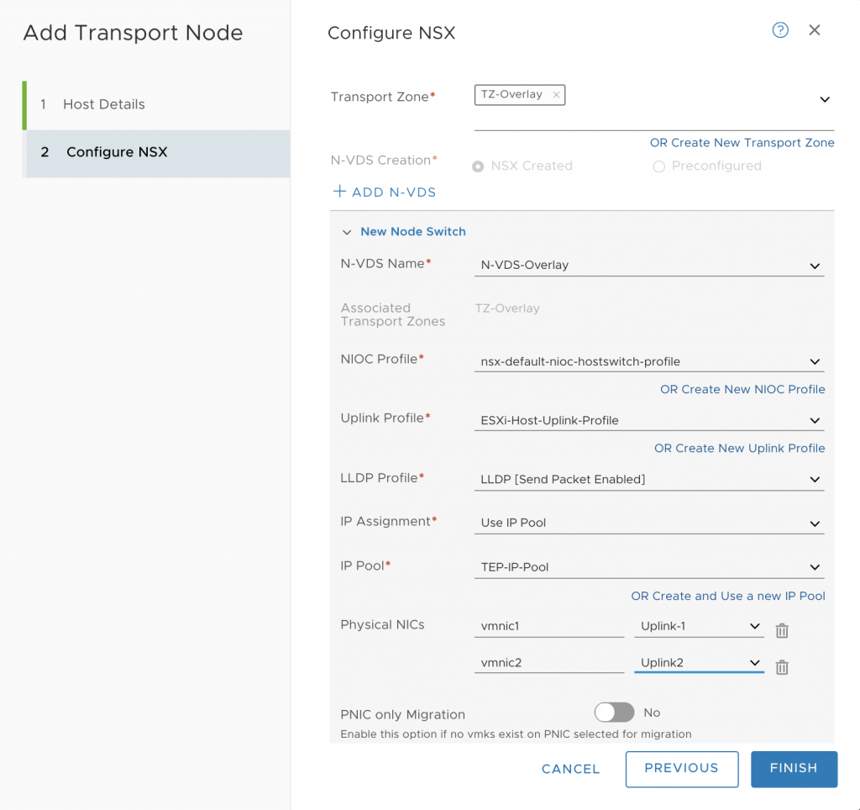Open the help question mark icon

(780, 30)
